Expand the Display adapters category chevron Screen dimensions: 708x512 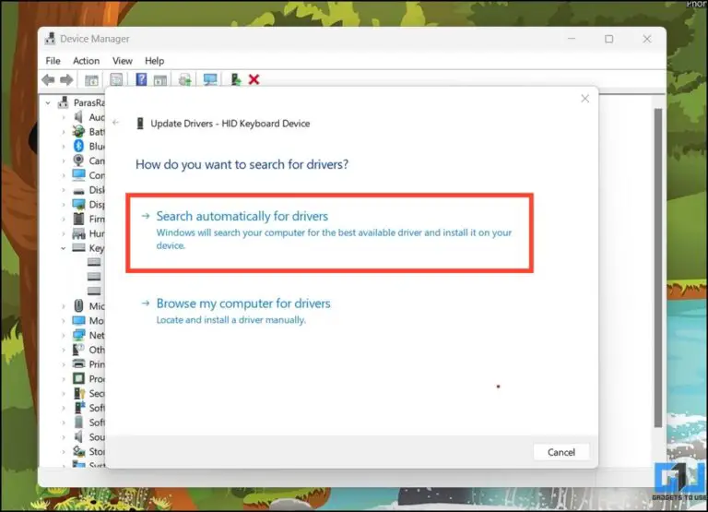64,204
